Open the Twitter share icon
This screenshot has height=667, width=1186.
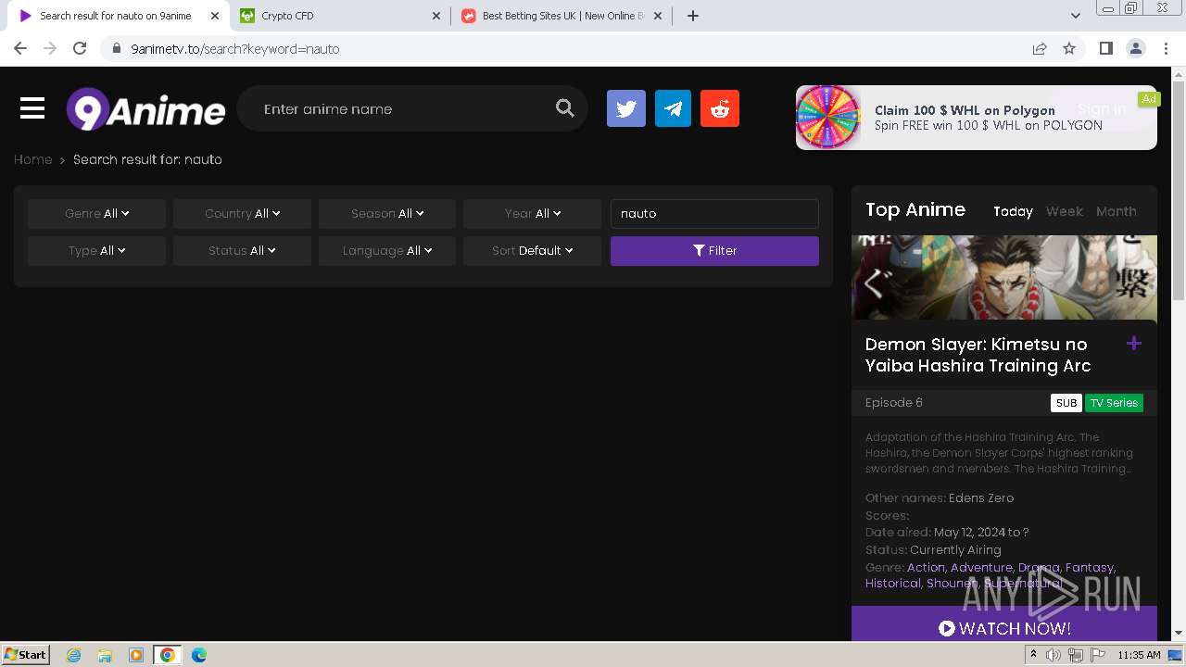[626, 108]
